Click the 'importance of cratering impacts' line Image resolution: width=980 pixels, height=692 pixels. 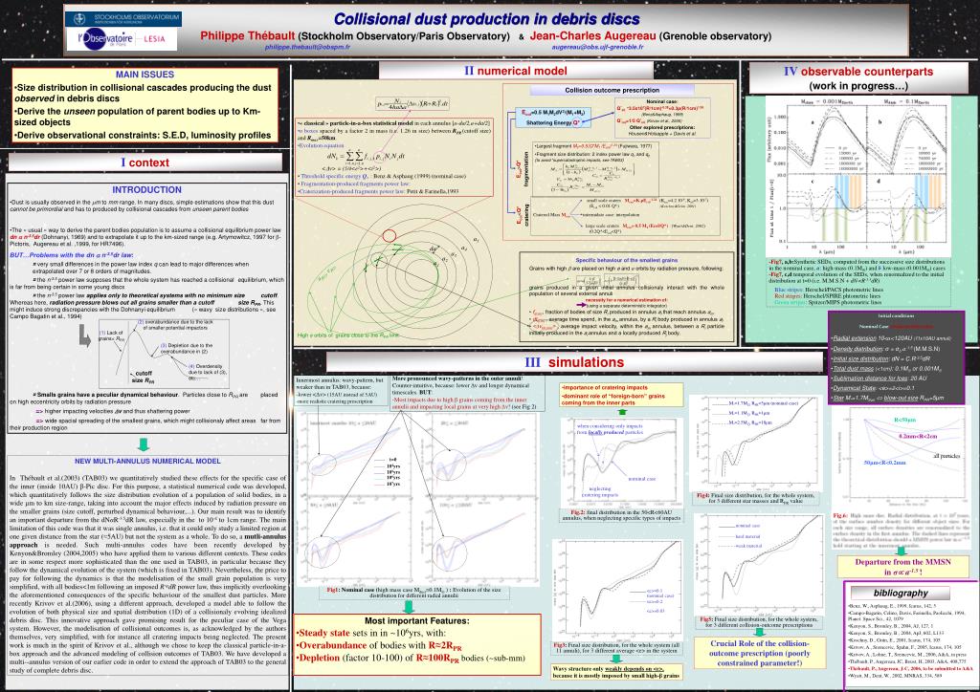[604, 387]
